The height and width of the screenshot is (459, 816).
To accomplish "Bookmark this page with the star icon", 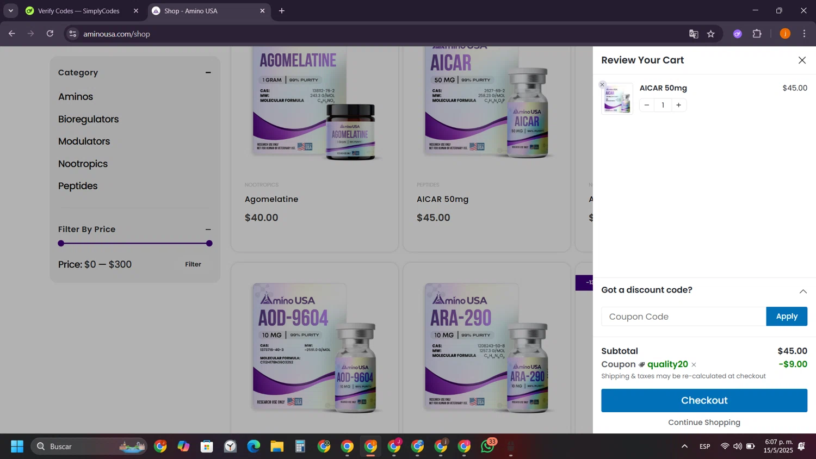I will (711, 34).
